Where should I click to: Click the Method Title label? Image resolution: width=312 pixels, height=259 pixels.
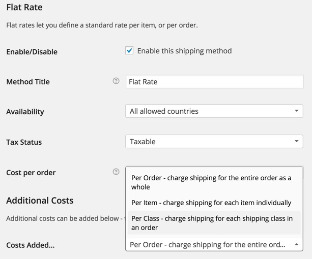pos(28,82)
